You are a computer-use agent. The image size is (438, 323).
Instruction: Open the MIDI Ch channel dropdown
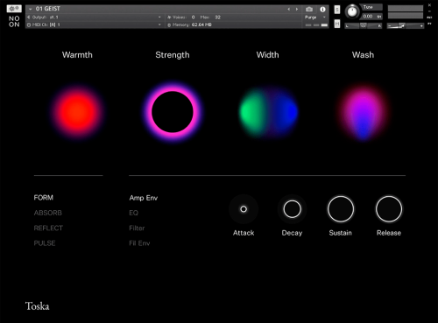pyautogui.click(x=94, y=25)
